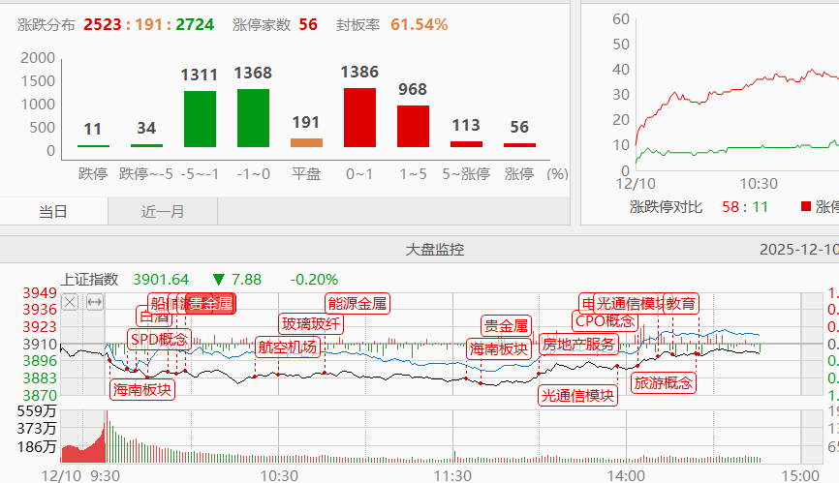839x483 pixels.
Task: Click the 教育 sector tag
Action: (681, 303)
